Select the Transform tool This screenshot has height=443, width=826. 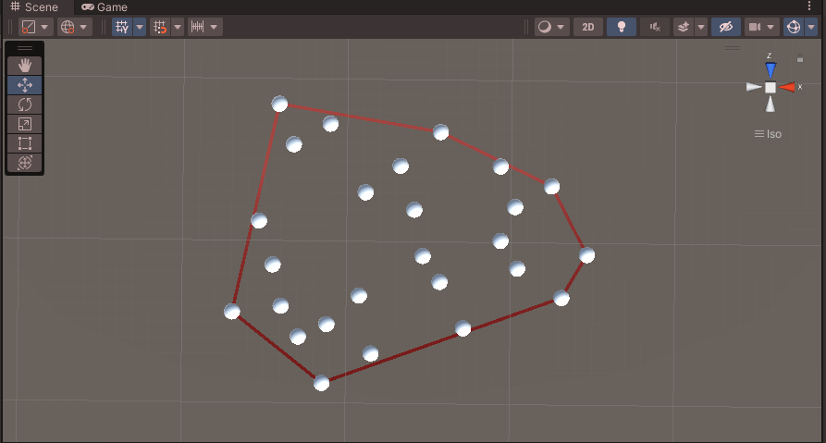click(x=25, y=163)
